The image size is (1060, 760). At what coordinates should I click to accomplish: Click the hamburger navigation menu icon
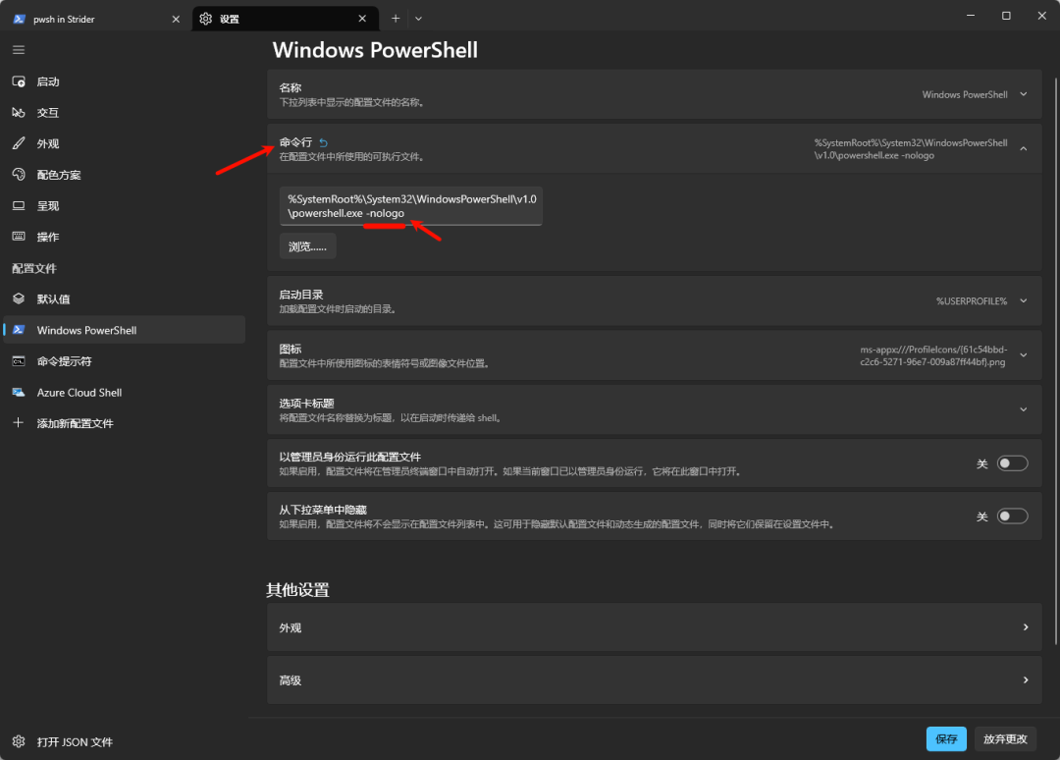[19, 50]
